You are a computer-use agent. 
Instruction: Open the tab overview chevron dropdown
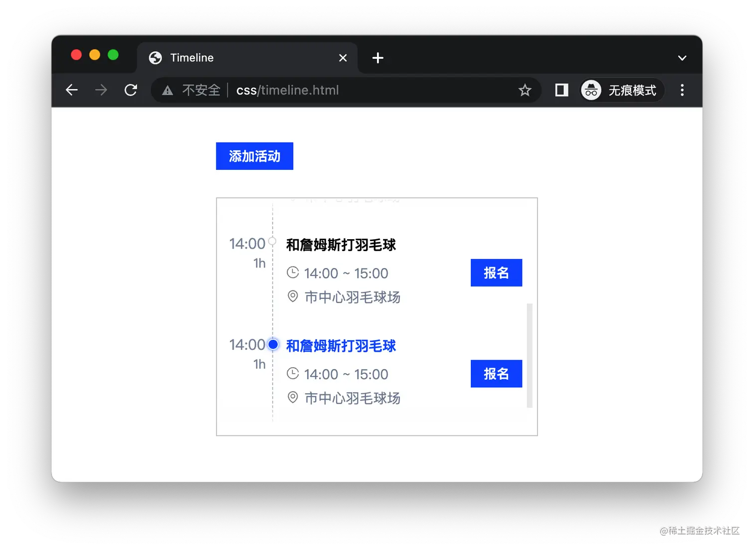point(682,58)
